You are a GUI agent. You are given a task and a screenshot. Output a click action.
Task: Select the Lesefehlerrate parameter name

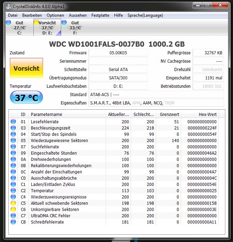(x=45, y=122)
